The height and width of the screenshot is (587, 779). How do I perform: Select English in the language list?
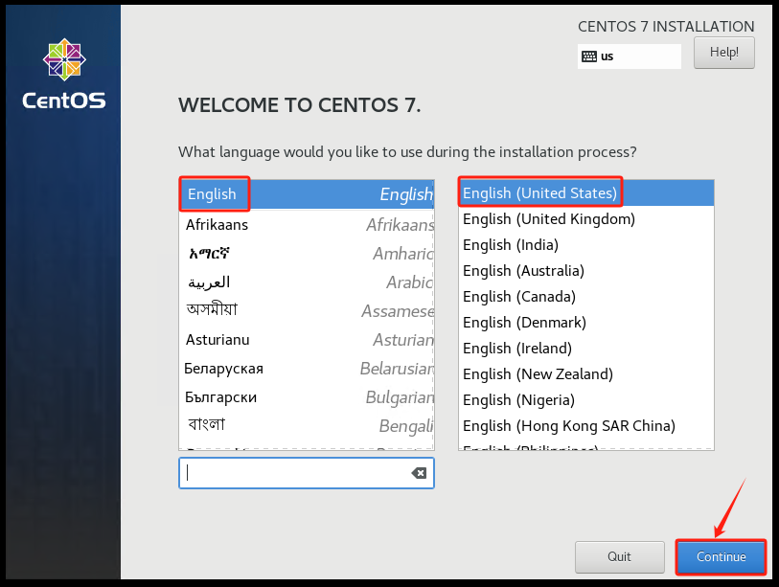pos(307,194)
